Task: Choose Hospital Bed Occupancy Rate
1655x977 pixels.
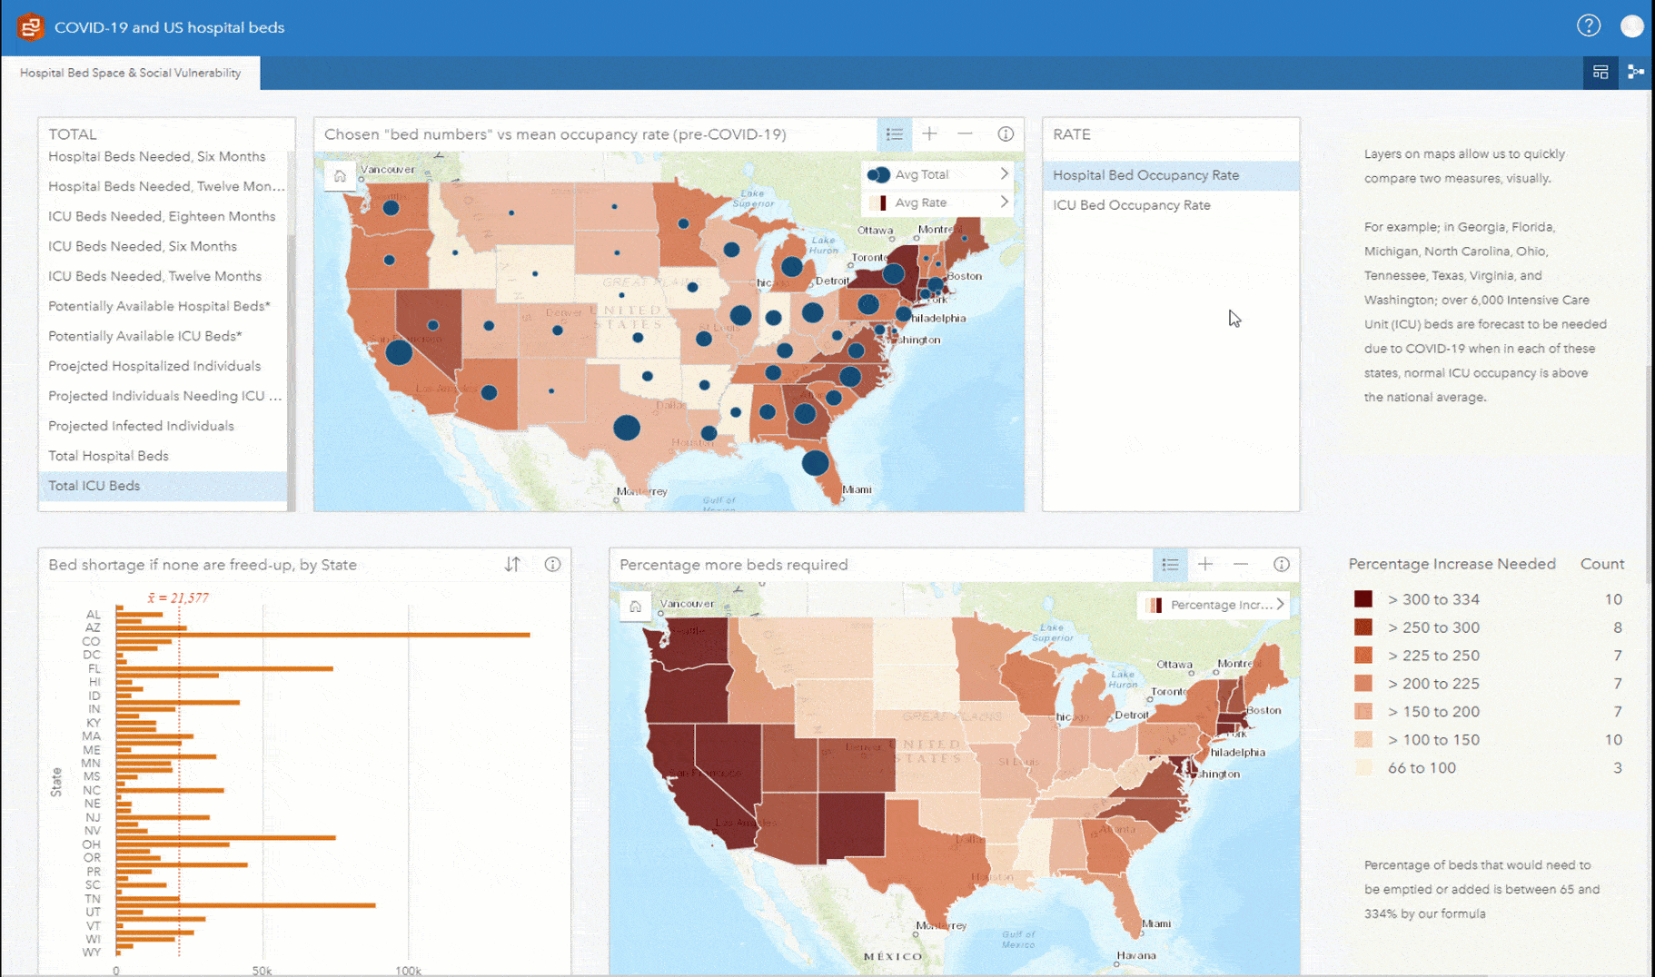Action: coord(1170,175)
